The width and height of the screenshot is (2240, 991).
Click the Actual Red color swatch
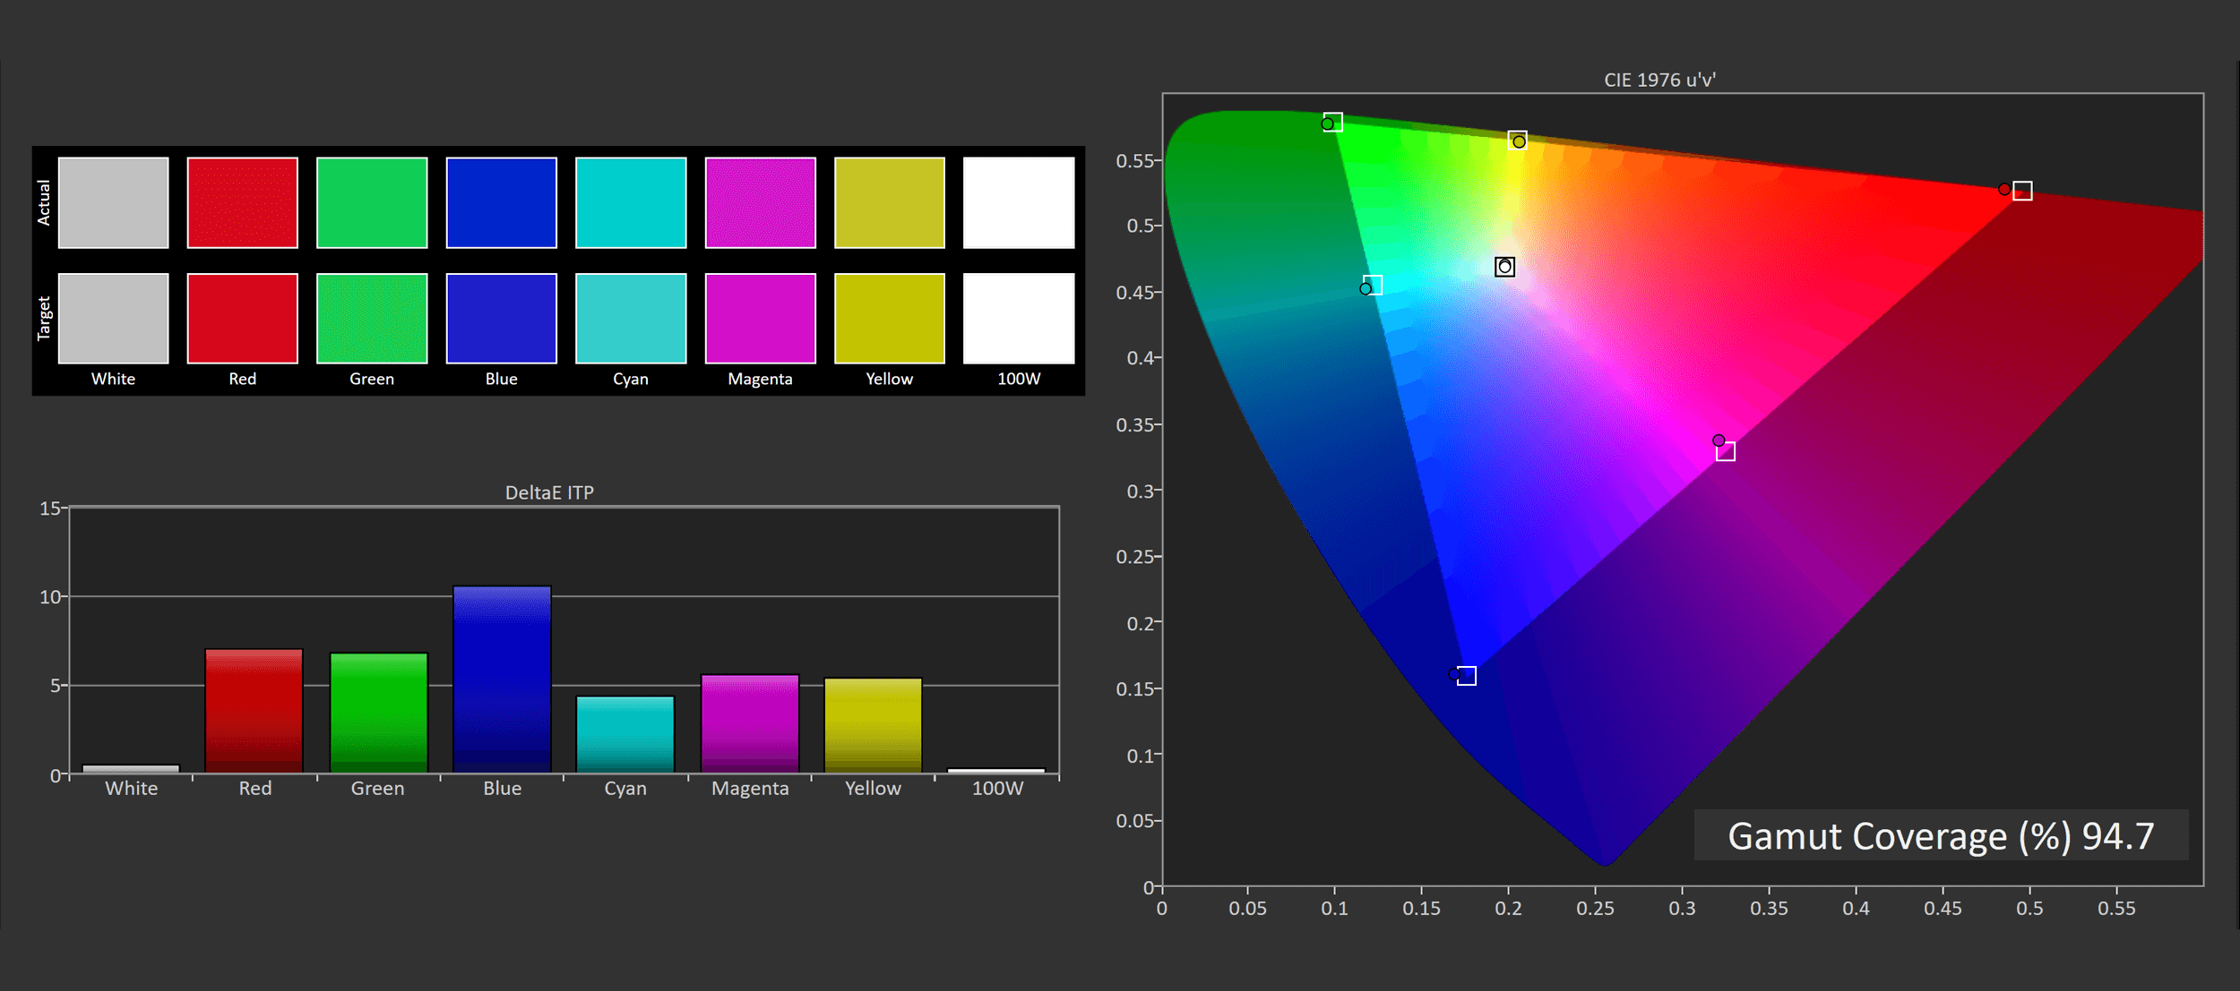pyautogui.click(x=242, y=202)
